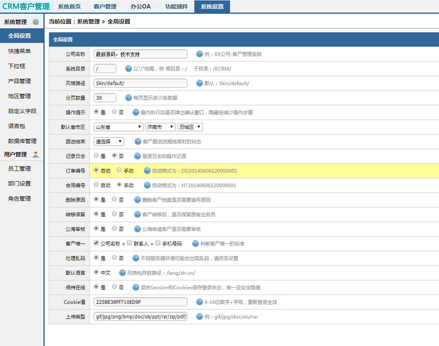The height and width of the screenshot is (346, 439).
Task: Click help icon in 操作提示 row
Action: (x=136, y=112)
